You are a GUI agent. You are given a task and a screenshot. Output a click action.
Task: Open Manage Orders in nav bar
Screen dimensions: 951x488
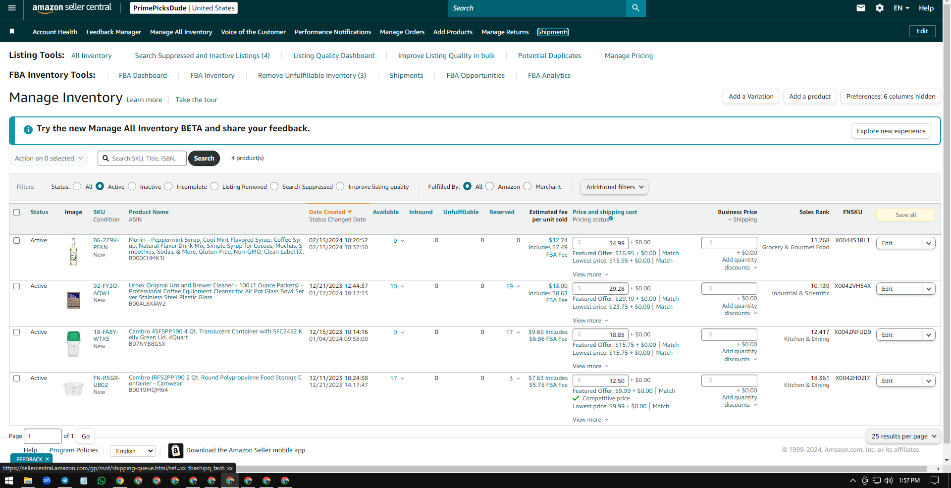click(x=402, y=32)
